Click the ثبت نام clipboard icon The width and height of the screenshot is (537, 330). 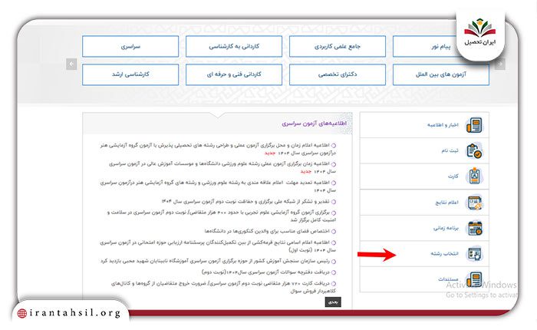pos(474,150)
